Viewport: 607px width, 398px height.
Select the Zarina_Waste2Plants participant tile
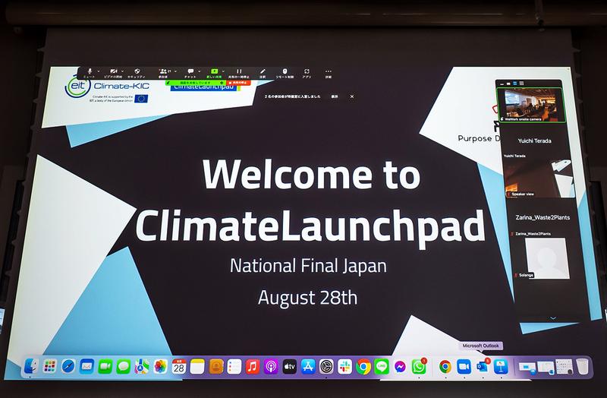(x=543, y=217)
